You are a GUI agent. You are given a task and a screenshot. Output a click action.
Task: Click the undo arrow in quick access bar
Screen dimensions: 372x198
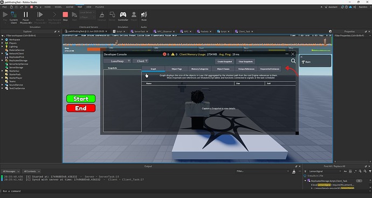pos(37,7)
